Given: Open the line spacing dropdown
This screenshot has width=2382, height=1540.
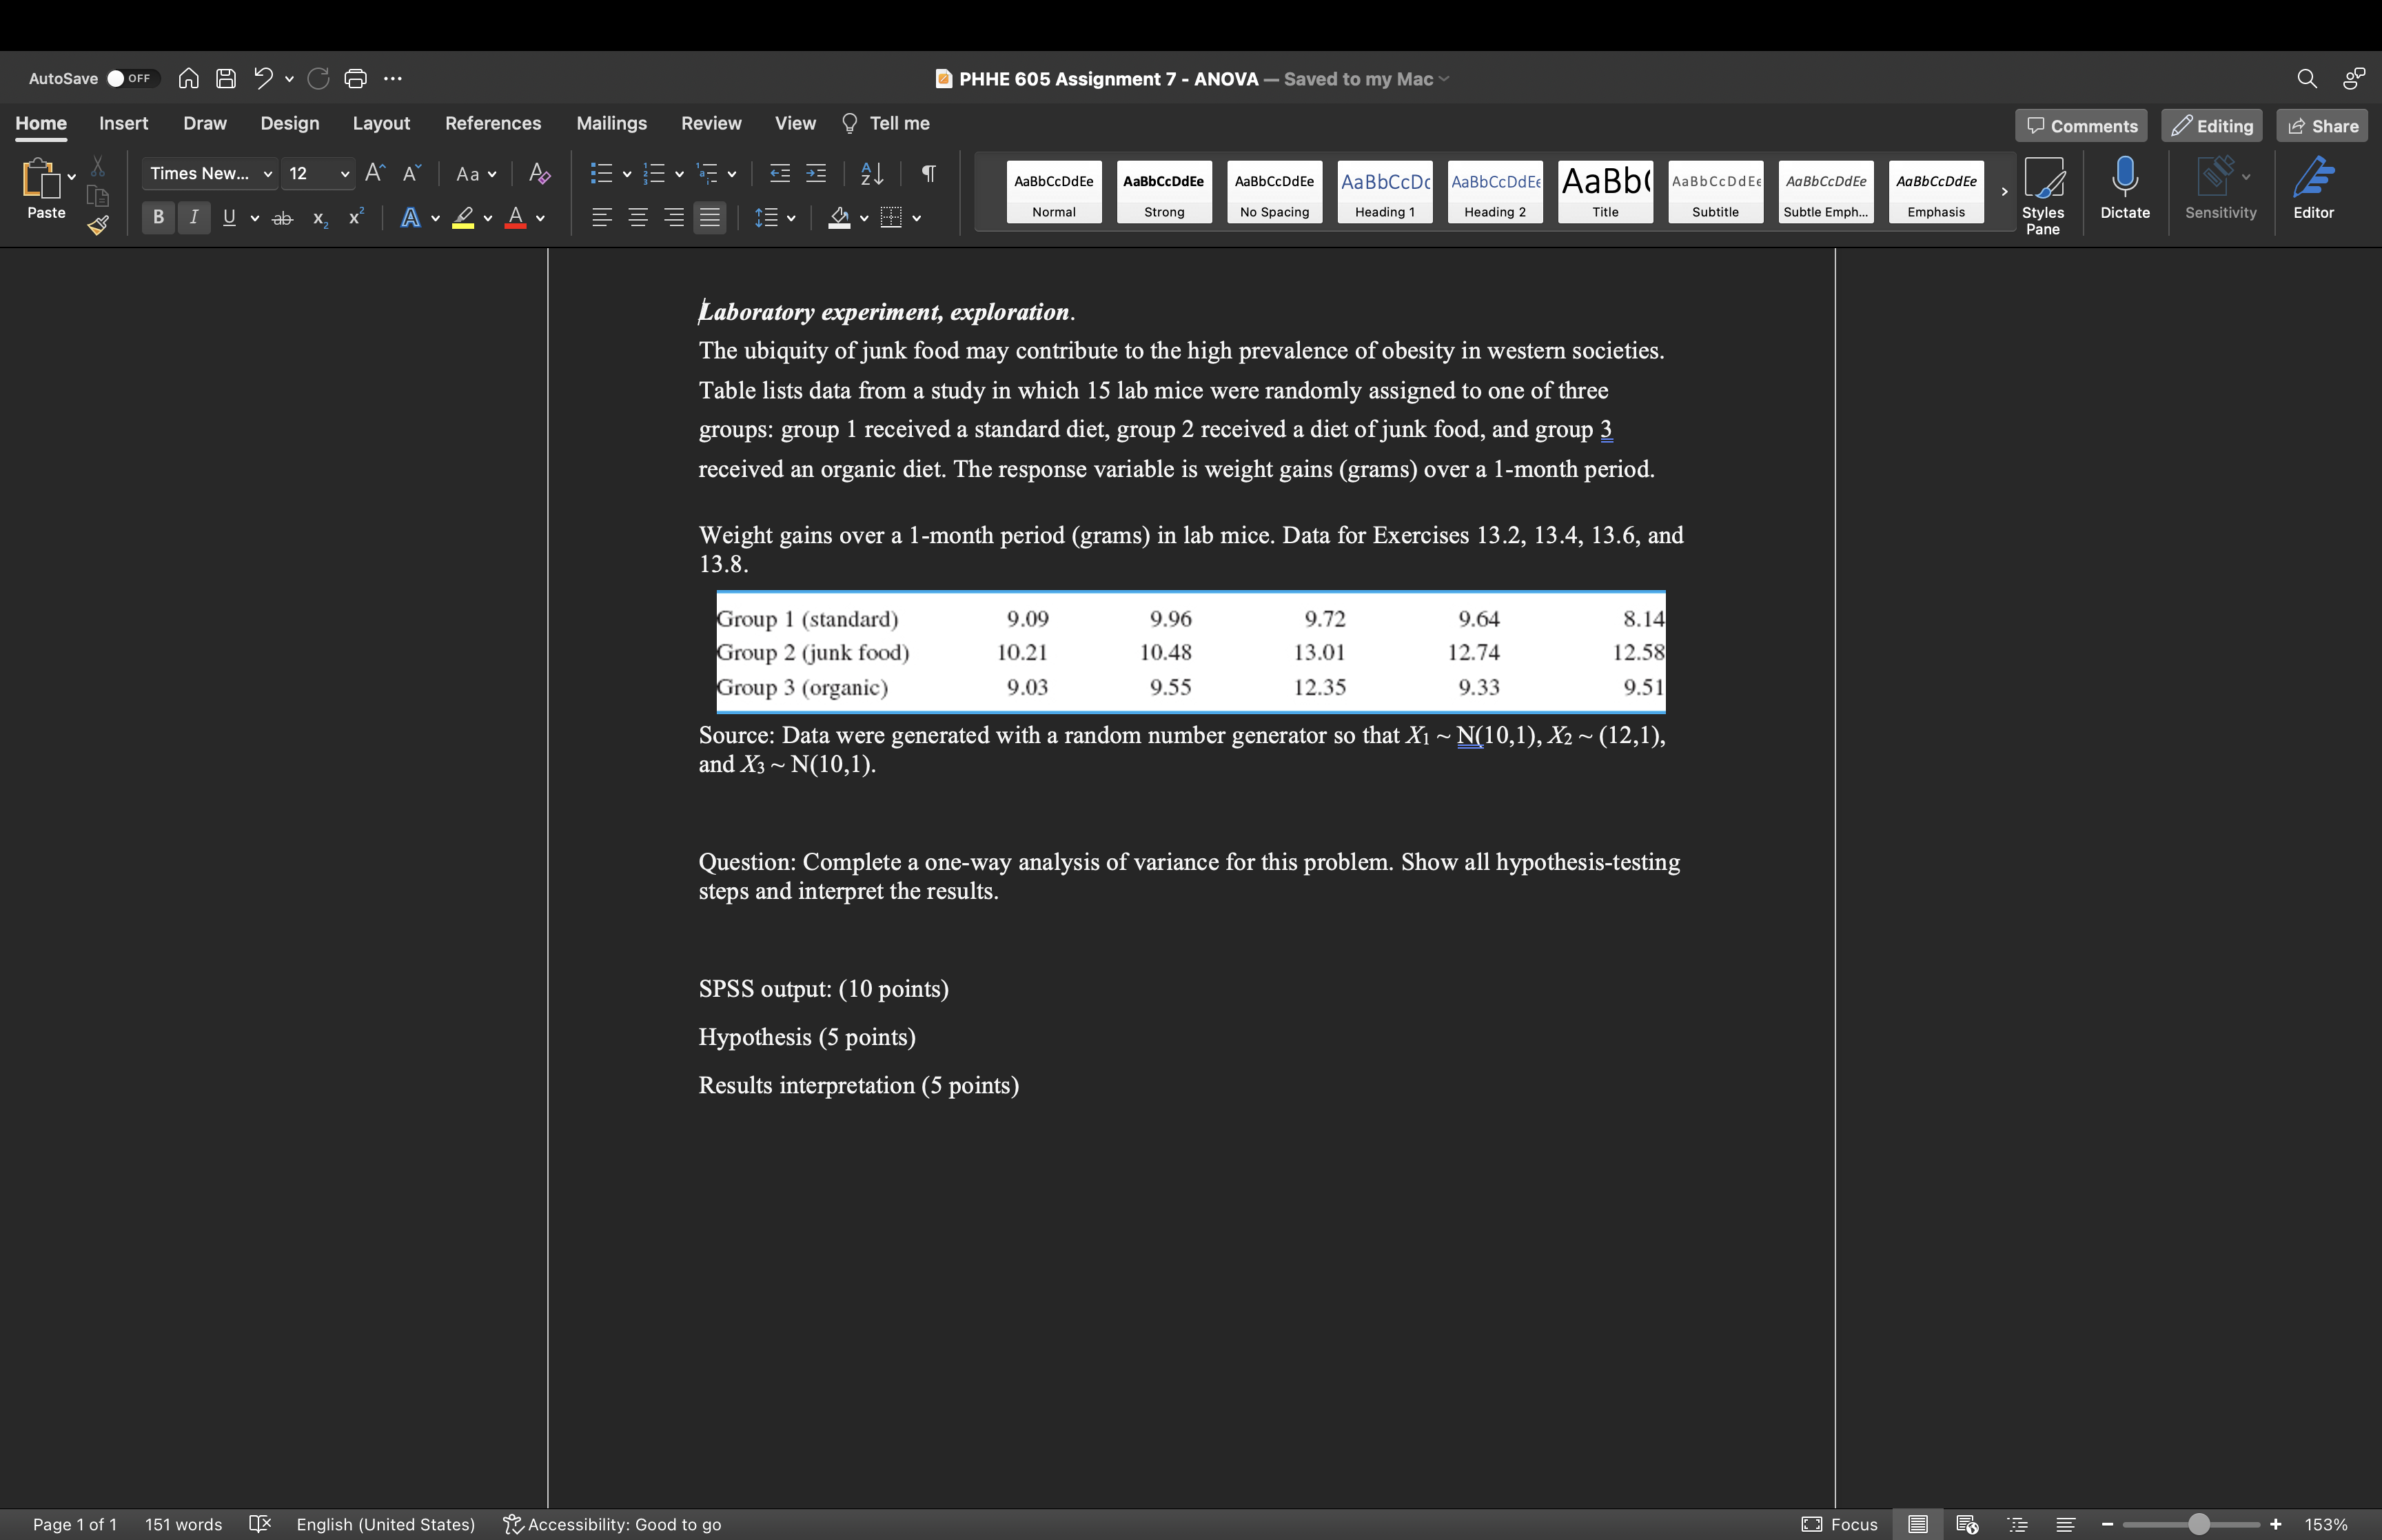Looking at the screenshot, I should pos(793,217).
